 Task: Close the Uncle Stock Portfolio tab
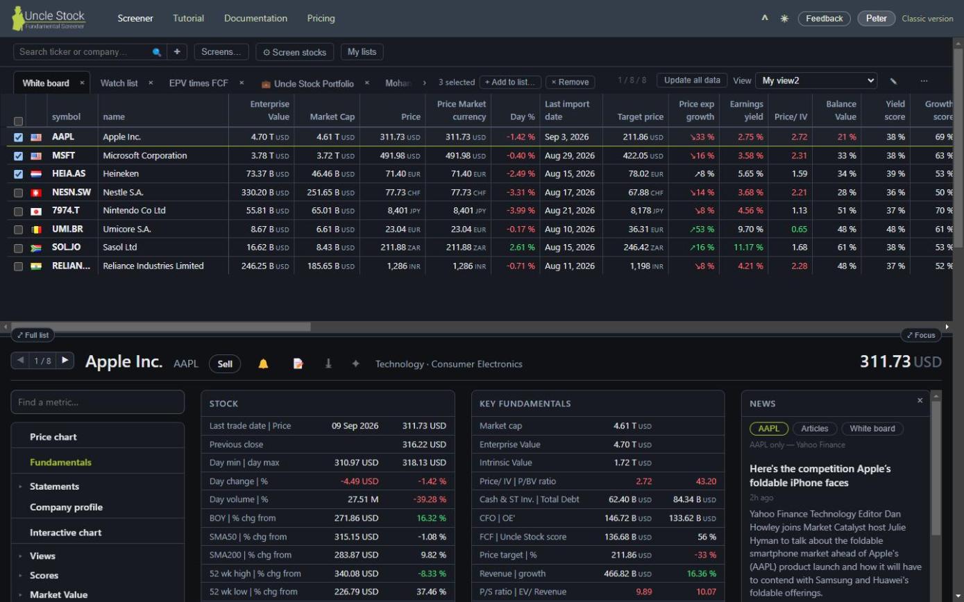[x=367, y=83]
